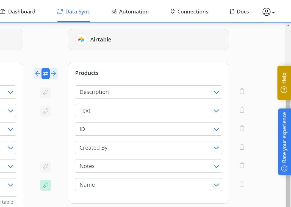This screenshot has width=291, height=207.
Task: Open the Help side tab
Action: click(284, 83)
